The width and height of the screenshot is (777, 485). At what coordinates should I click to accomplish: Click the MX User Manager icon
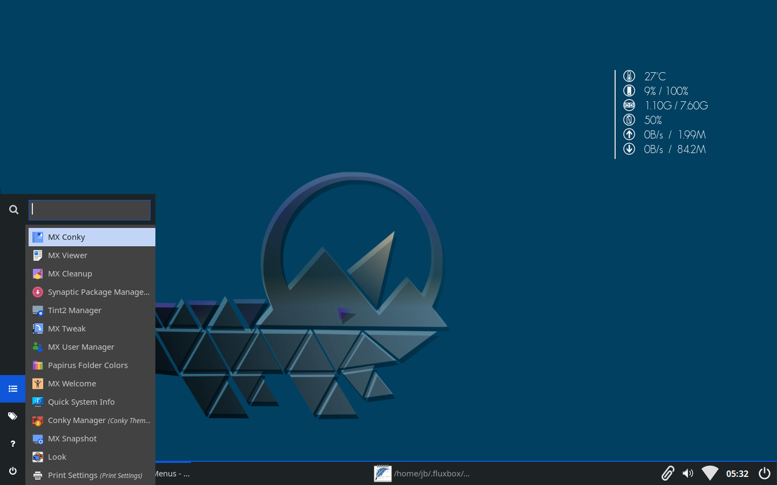38,347
